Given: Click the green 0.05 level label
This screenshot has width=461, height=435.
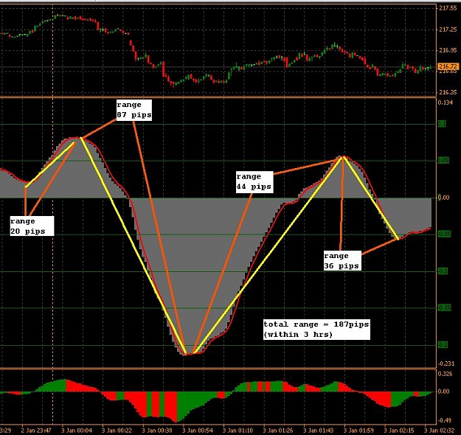Looking at the screenshot, I should 443,161.
